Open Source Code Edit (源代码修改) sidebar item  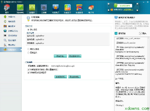pos(11,35)
